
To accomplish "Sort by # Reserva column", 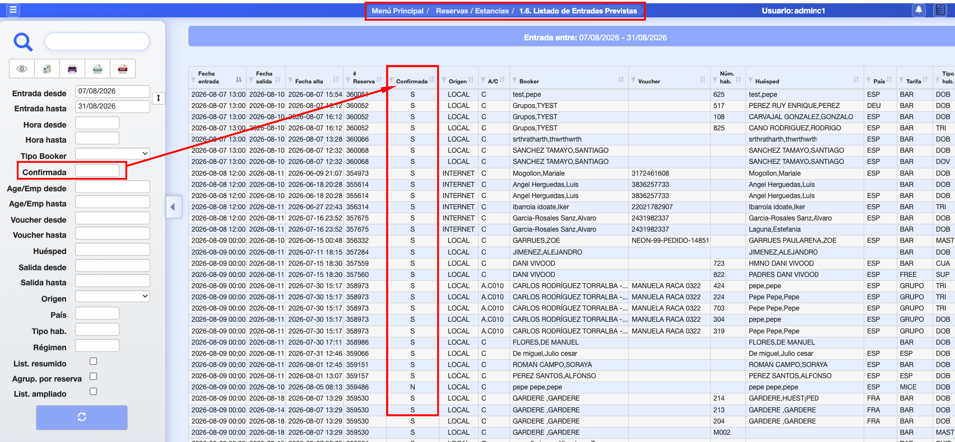I will (379, 79).
